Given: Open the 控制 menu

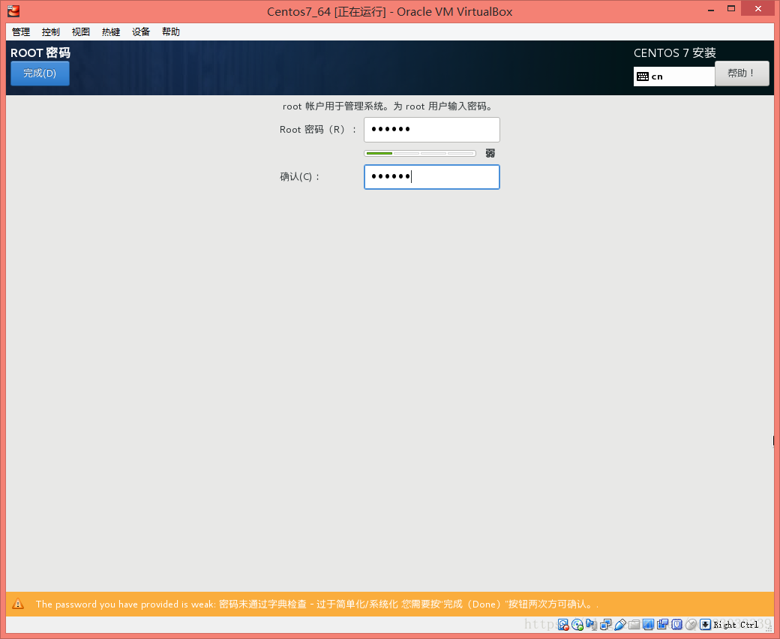Looking at the screenshot, I should point(51,31).
